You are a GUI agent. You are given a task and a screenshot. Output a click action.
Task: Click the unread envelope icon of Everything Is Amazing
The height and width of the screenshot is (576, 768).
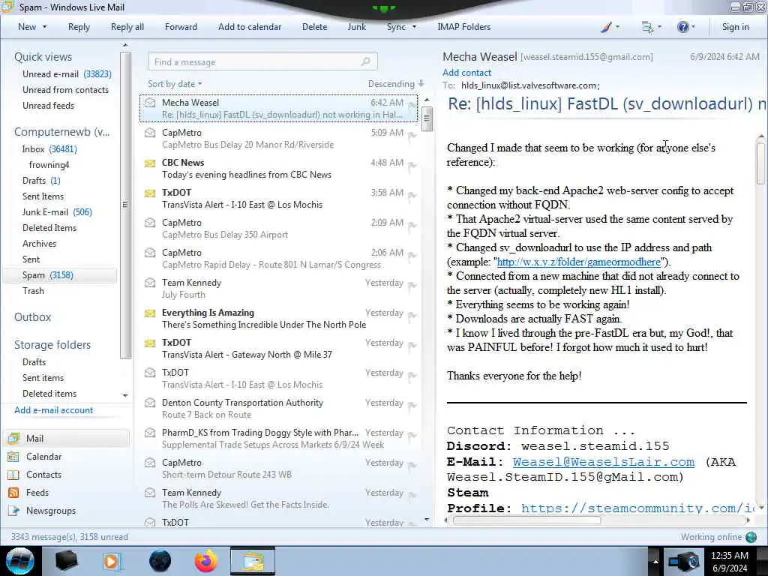click(150, 313)
